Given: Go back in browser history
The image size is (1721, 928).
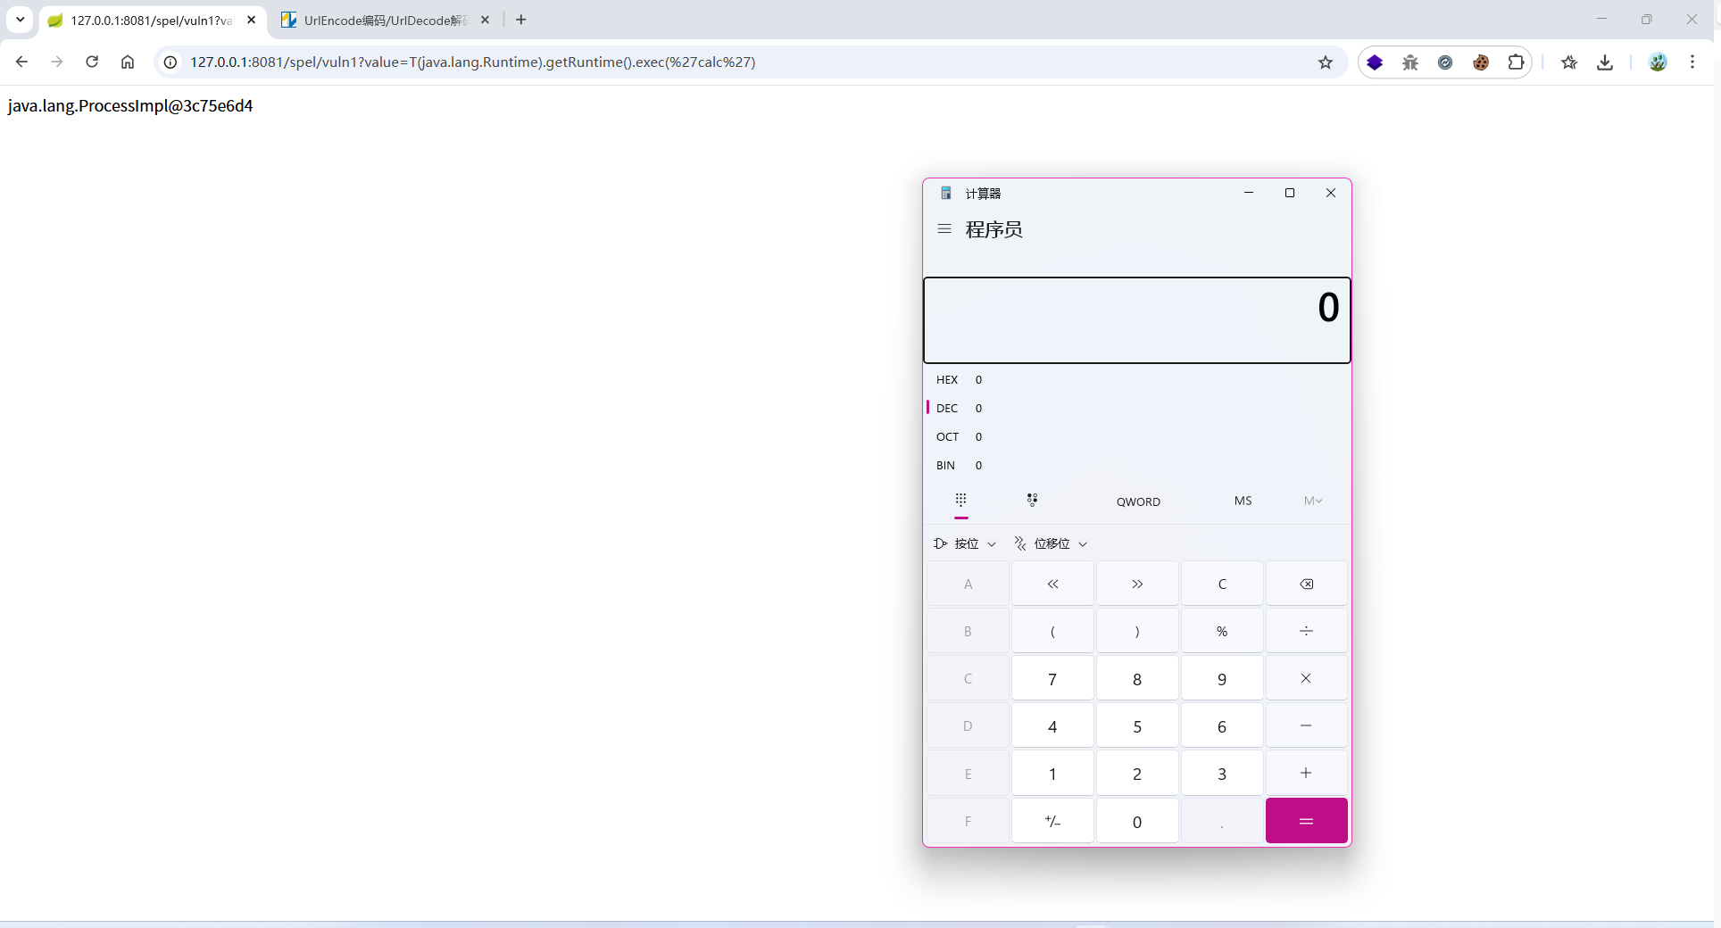Looking at the screenshot, I should [22, 62].
